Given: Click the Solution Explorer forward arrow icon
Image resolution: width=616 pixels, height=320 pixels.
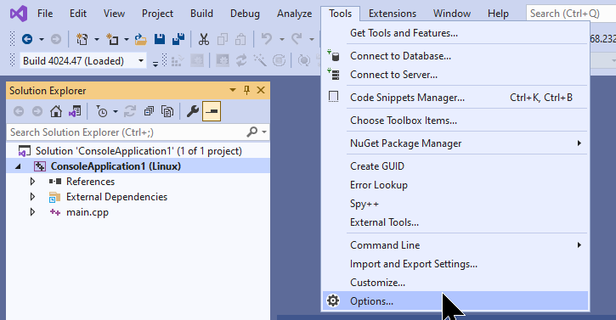Looking at the screenshot, I should [x=37, y=111].
